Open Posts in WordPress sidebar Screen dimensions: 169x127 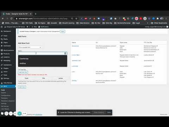point(5,36)
